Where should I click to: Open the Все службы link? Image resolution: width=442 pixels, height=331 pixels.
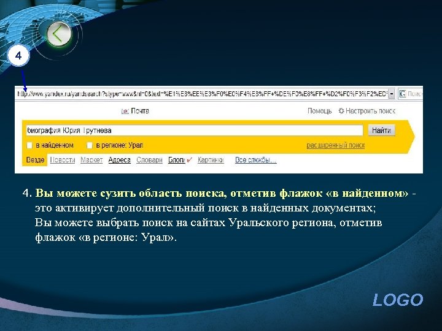tap(255, 160)
